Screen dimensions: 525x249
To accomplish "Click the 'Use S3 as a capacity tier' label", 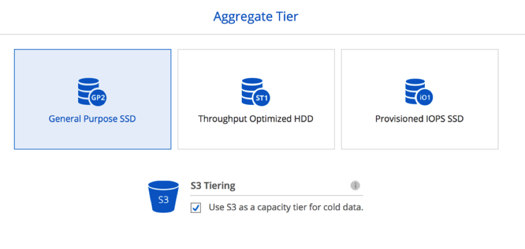I will coord(285,207).
